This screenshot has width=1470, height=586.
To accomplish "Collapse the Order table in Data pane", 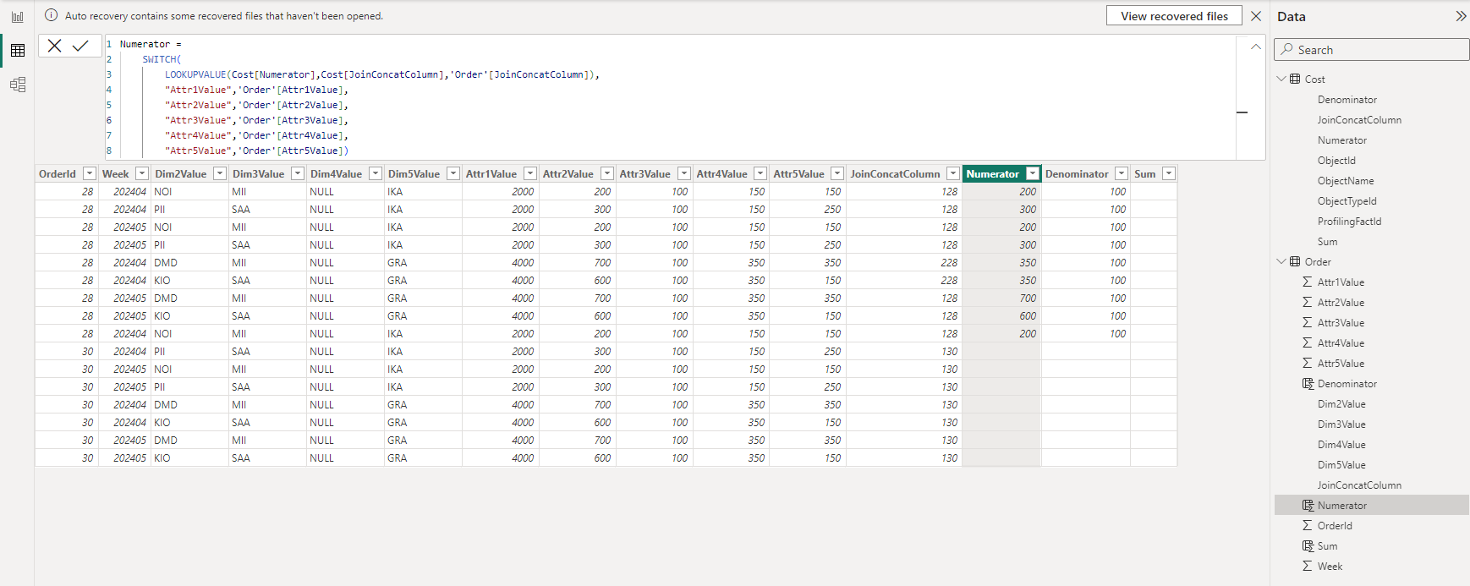I will click(x=1281, y=261).
